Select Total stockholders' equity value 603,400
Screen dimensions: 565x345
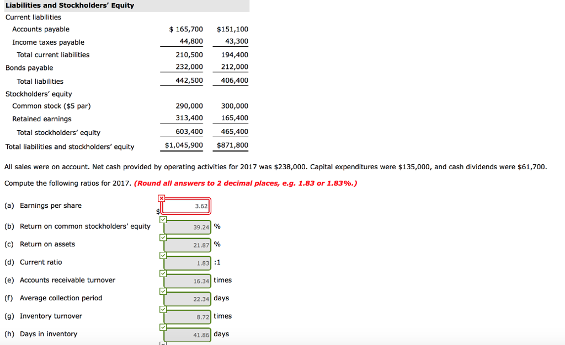point(189,132)
